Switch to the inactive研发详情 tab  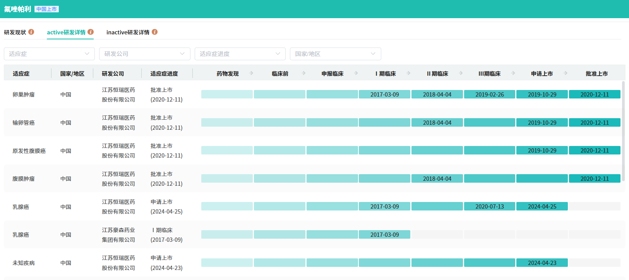coord(128,32)
